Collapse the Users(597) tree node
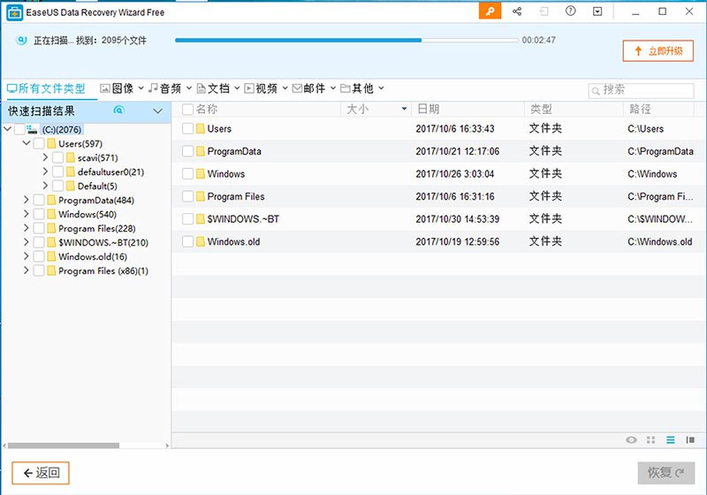 (x=27, y=143)
